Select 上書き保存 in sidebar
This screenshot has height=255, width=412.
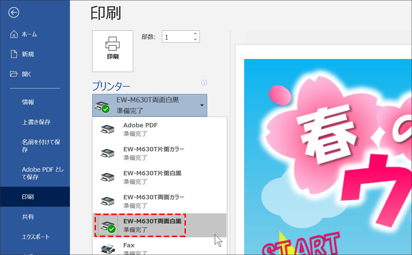click(x=36, y=122)
